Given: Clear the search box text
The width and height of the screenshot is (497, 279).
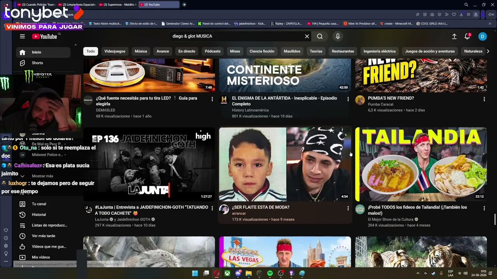Looking at the screenshot, I should pyautogui.click(x=307, y=36).
